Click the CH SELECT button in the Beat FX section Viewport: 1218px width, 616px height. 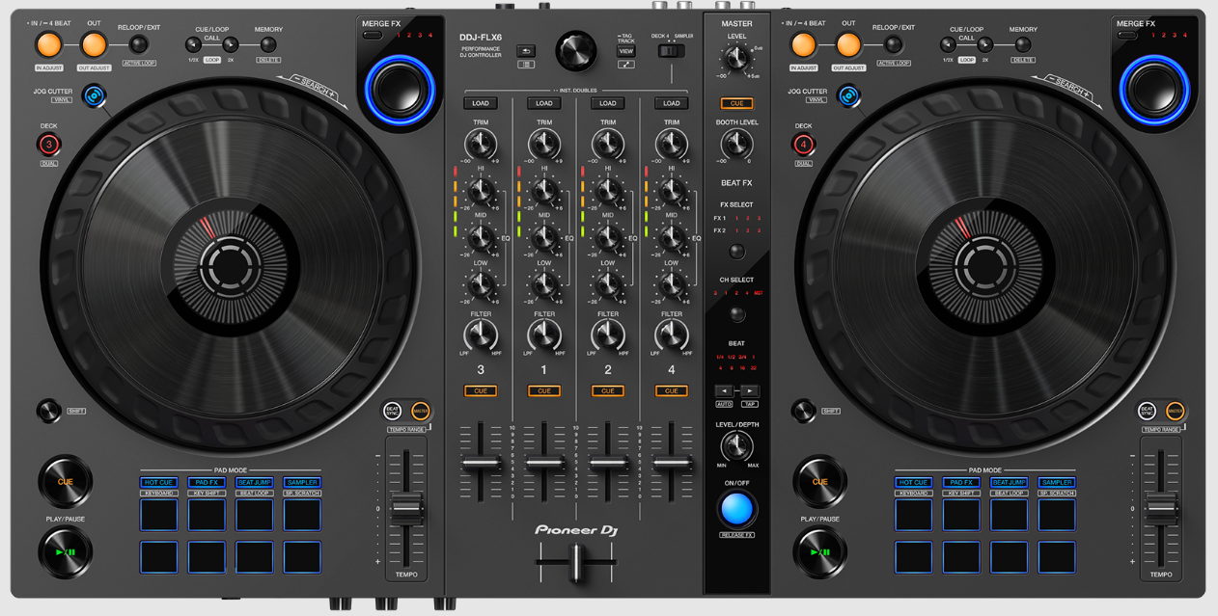[736, 314]
